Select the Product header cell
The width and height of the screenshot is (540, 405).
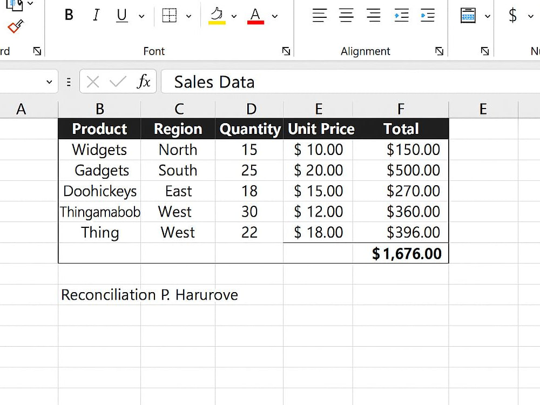(99, 129)
